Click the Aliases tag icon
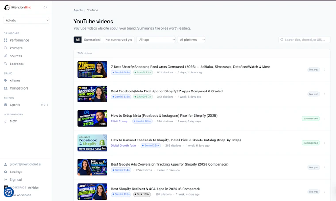The width and height of the screenshot is (336, 201). 6,80
